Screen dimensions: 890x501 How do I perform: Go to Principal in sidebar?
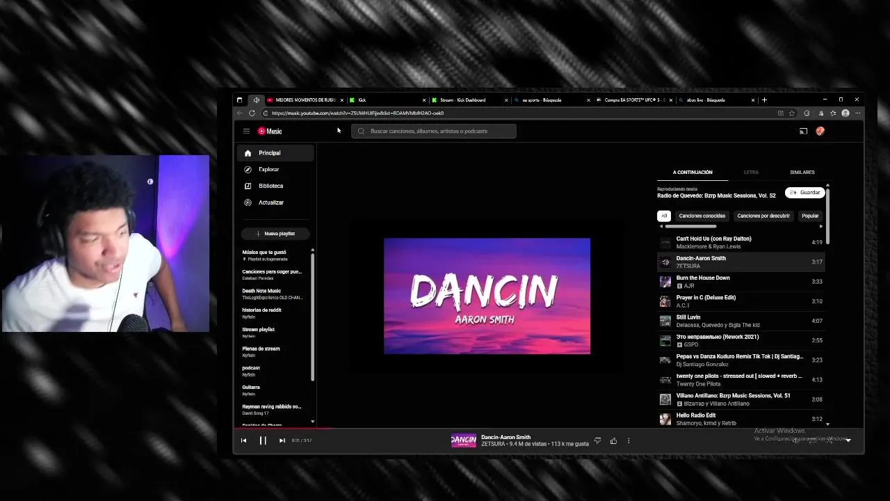point(277,153)
